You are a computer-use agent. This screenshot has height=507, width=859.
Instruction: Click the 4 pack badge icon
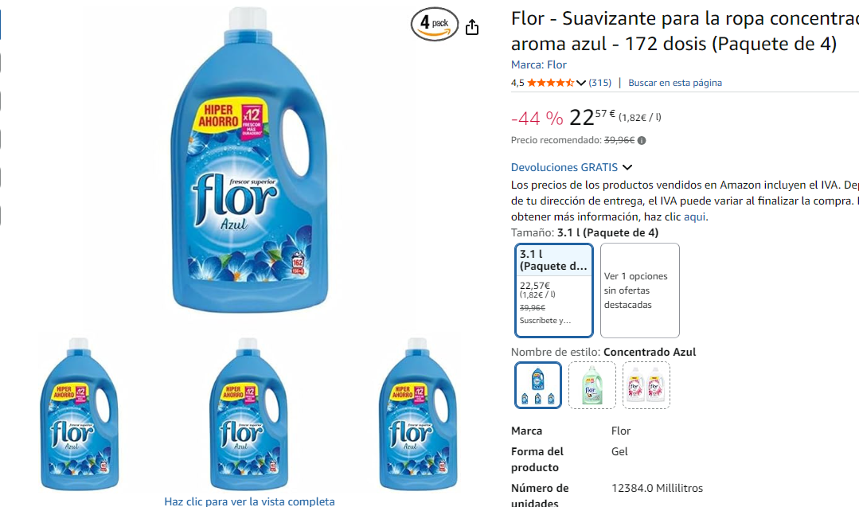tap(435, 24)
